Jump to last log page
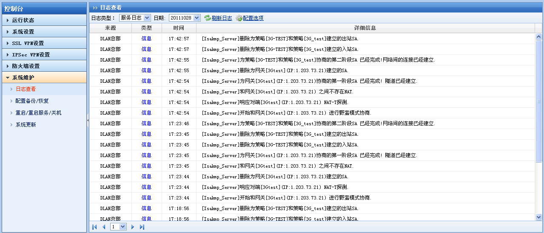The height and width of the screenshot is (233, 544). (142, 227)
